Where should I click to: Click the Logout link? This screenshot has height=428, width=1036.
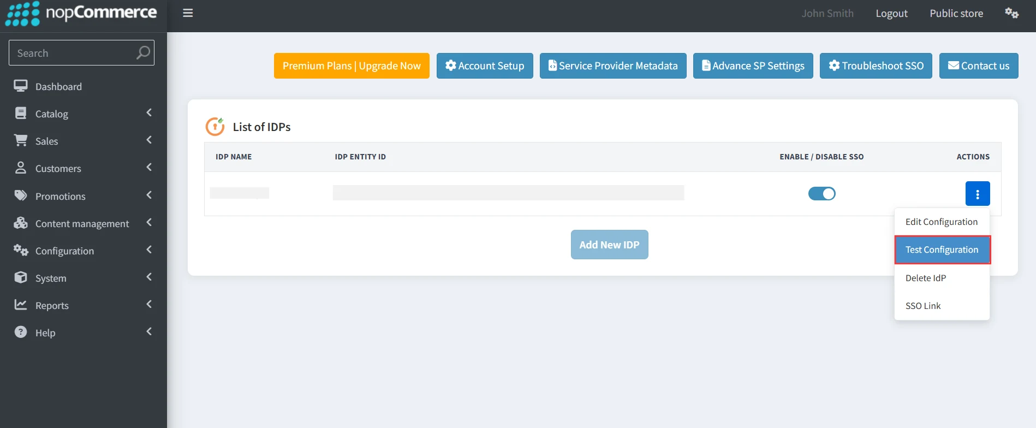click(x=891, y=13)
